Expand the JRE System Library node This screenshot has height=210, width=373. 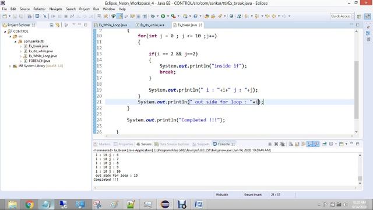(10, 66)
